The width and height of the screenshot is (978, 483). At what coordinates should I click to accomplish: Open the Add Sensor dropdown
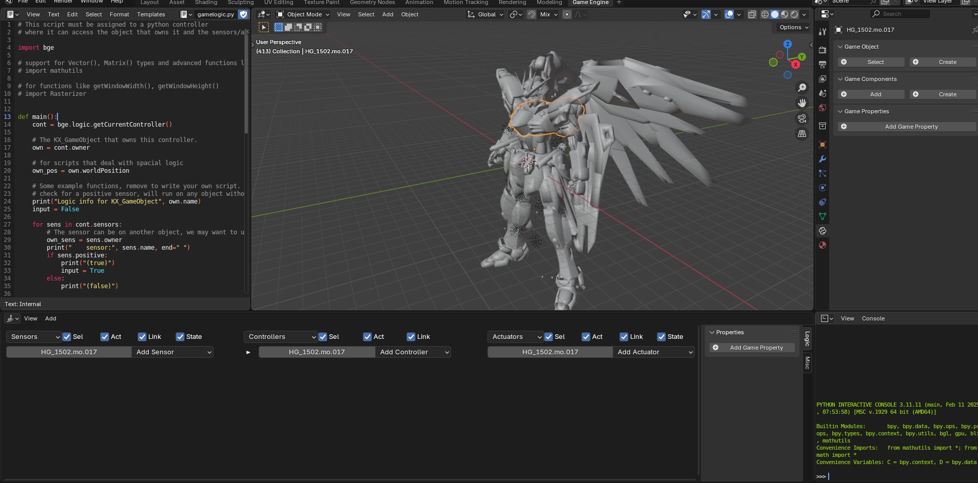point(172,352)
